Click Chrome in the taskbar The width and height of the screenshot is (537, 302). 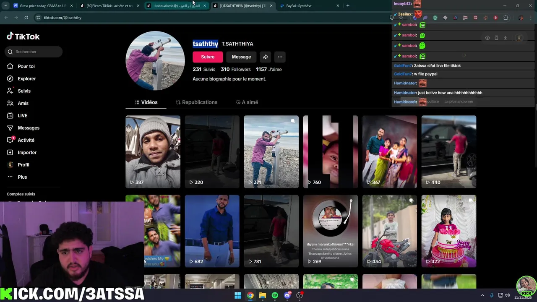point(250,295)
